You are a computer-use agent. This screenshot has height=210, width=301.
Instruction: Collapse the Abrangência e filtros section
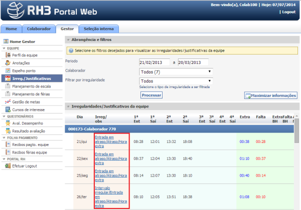(x=69, y=39)
